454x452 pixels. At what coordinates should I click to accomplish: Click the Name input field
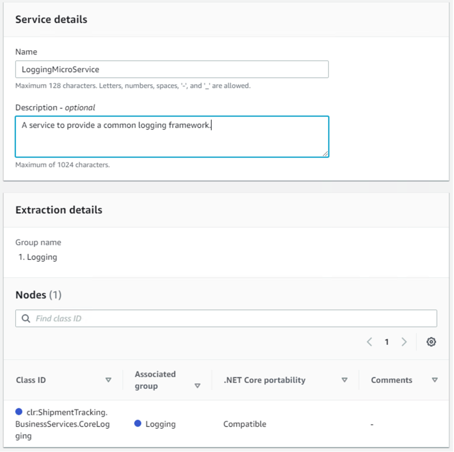pos(172,69)
